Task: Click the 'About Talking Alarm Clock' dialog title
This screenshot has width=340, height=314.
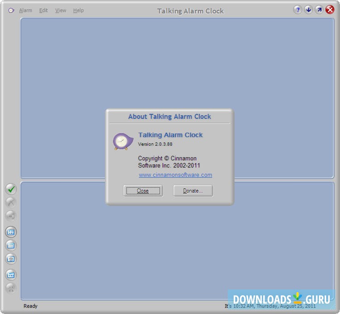Action: [x=170, y=117]
